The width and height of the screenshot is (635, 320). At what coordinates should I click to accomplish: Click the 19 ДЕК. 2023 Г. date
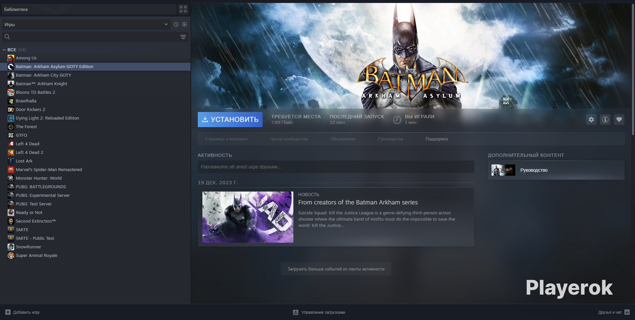[x=218, y=183]
